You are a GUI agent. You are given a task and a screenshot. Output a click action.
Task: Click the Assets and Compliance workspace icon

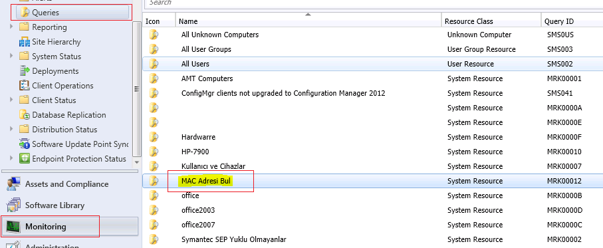(13, 184)
